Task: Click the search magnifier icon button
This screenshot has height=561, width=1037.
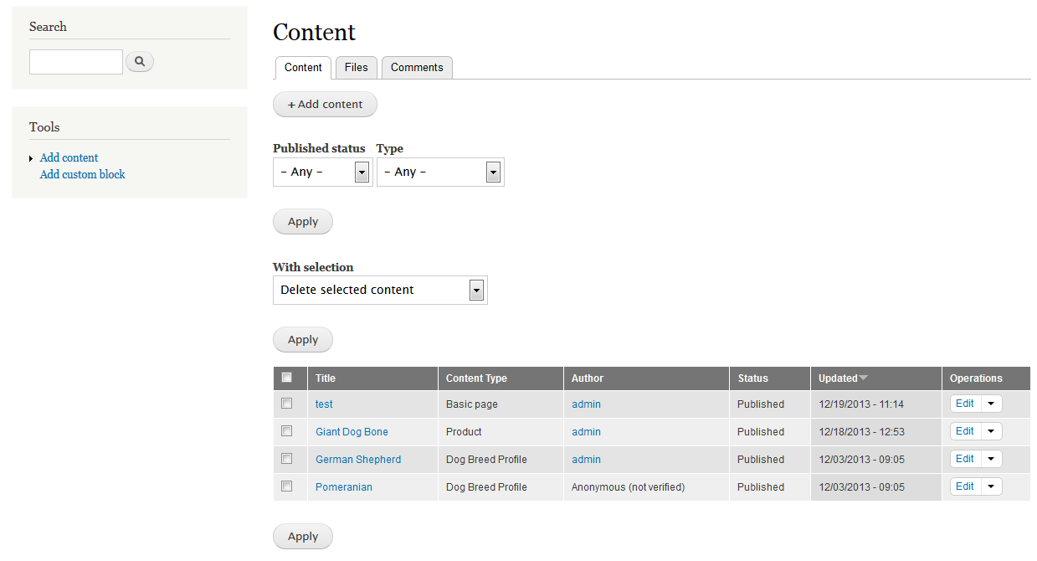Action: [x=140, y=61]
